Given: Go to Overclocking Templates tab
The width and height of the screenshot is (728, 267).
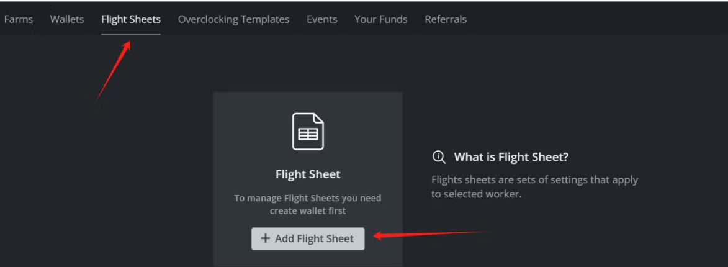Looking at the screenshot, I should [233, 19].
